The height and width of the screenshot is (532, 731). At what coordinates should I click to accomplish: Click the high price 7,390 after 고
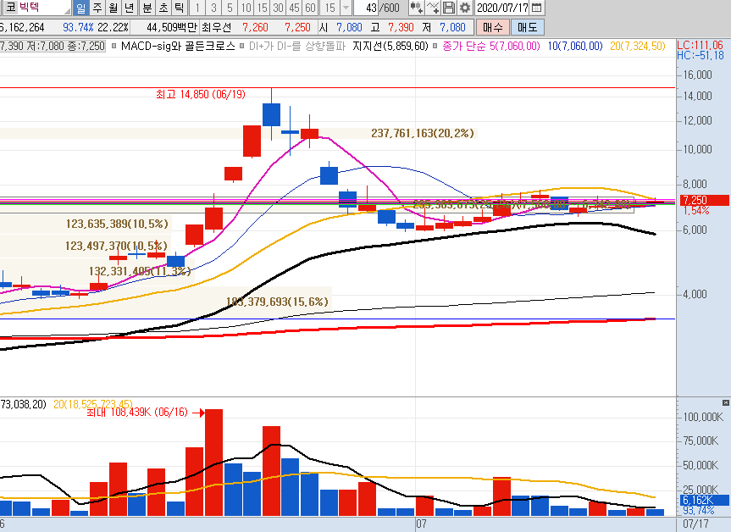(401, 27)
